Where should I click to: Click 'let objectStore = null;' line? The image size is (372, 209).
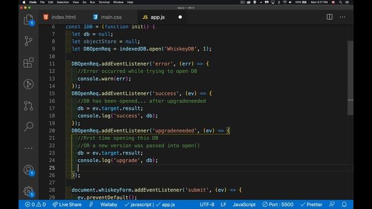coord(106,41)
